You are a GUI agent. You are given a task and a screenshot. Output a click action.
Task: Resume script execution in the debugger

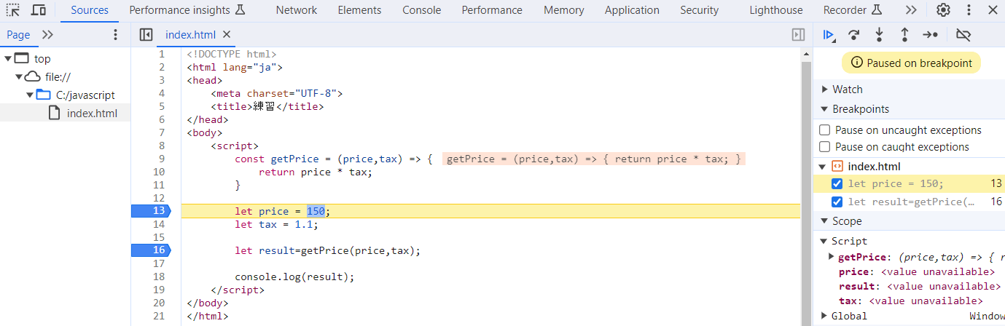(x=829, y=35)
